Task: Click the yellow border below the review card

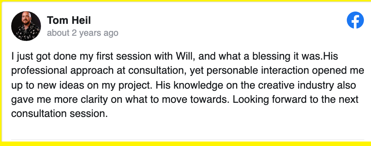Action: [x=185, y=144]
